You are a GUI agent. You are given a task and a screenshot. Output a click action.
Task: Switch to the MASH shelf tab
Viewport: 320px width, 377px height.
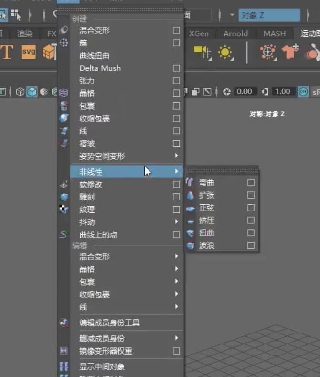275,33
